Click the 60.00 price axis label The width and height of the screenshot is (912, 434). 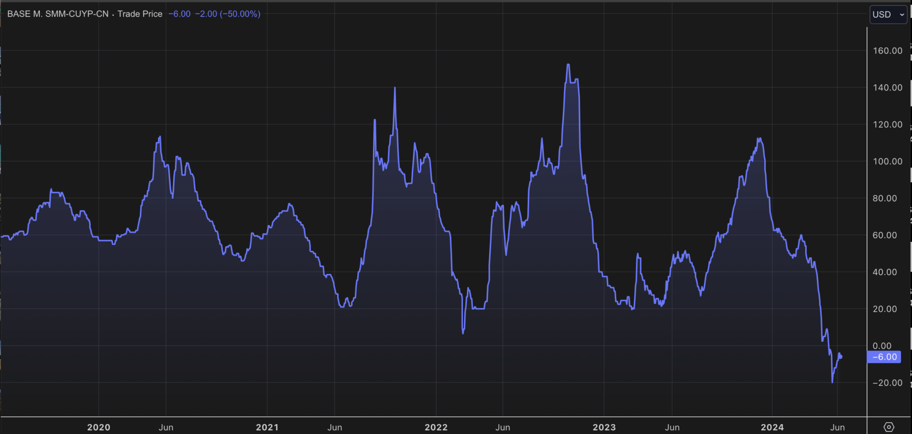(x=884, y=235)
